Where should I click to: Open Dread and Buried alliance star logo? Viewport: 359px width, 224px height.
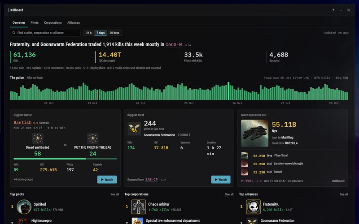pos(38,138)
